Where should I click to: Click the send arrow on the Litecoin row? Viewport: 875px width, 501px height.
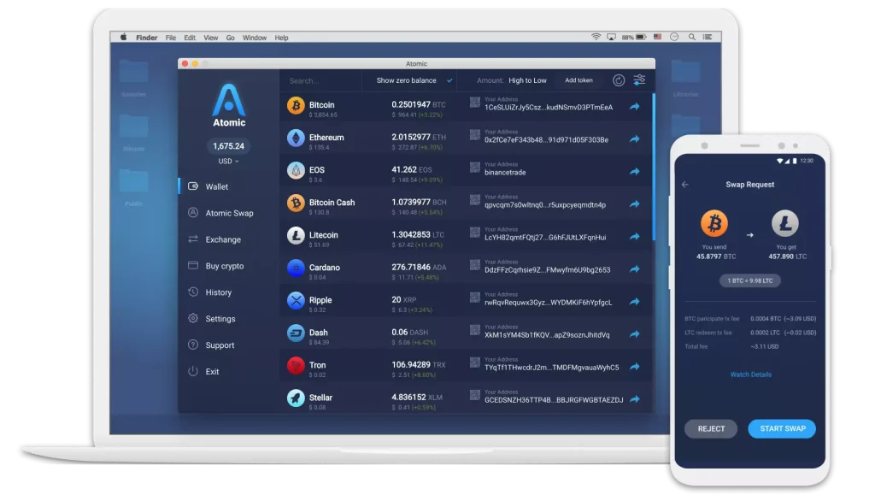tap(633, 237)
